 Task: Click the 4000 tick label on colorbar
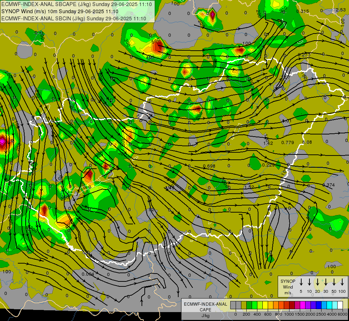click(332, 314)
